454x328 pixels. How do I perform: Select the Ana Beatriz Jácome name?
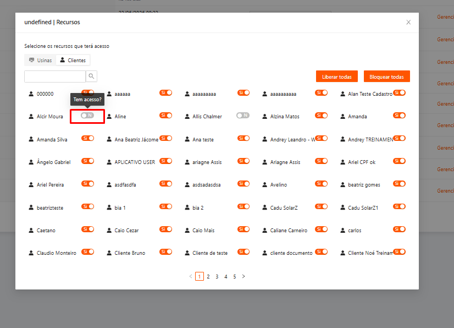pos(136,139)
